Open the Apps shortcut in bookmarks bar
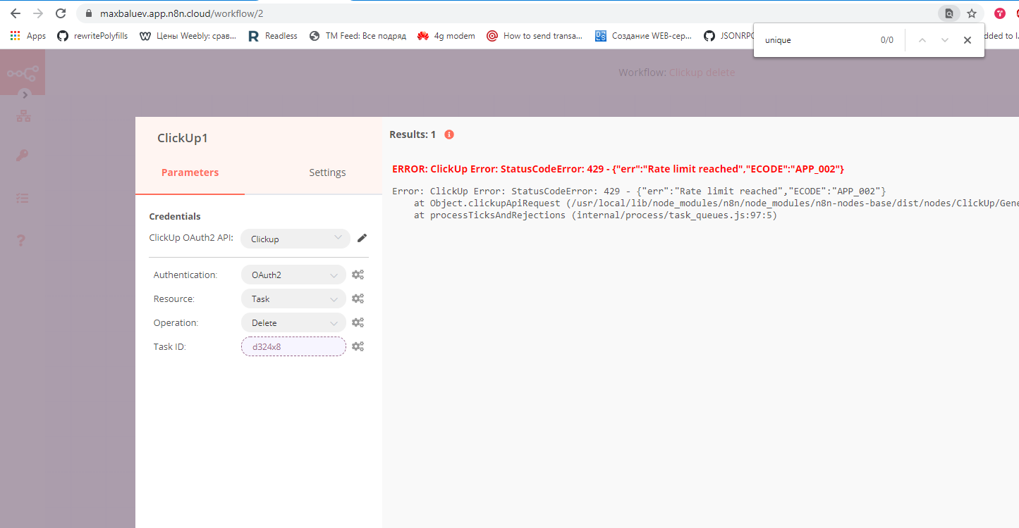Screen dimensions: 1019x528 [28, 36]
